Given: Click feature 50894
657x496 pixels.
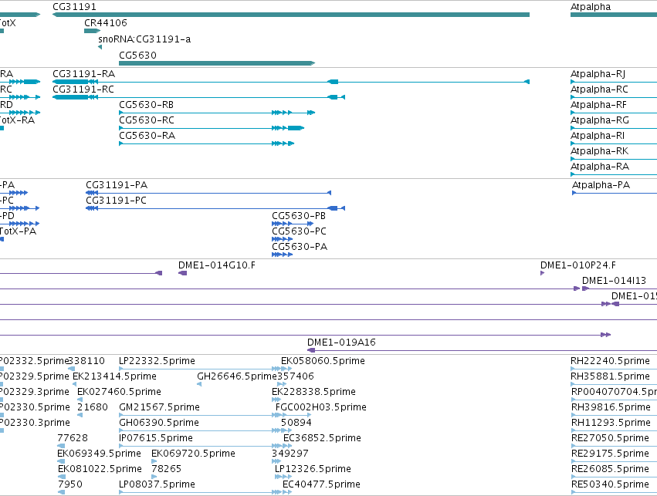Looking at the screenshot, I should click(x=296, y=423).
